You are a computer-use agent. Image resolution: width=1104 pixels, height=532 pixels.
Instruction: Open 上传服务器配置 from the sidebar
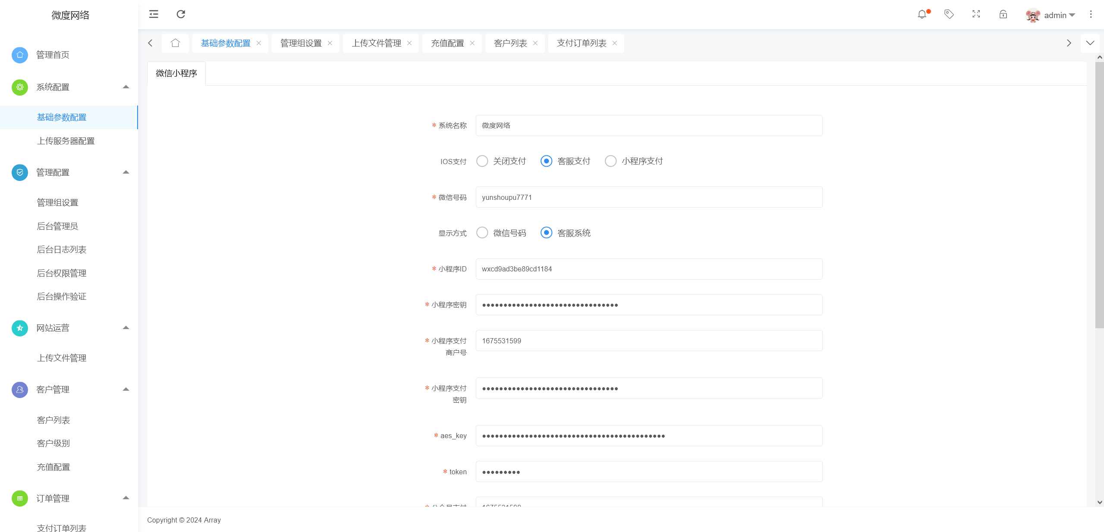tap(66, 140)
